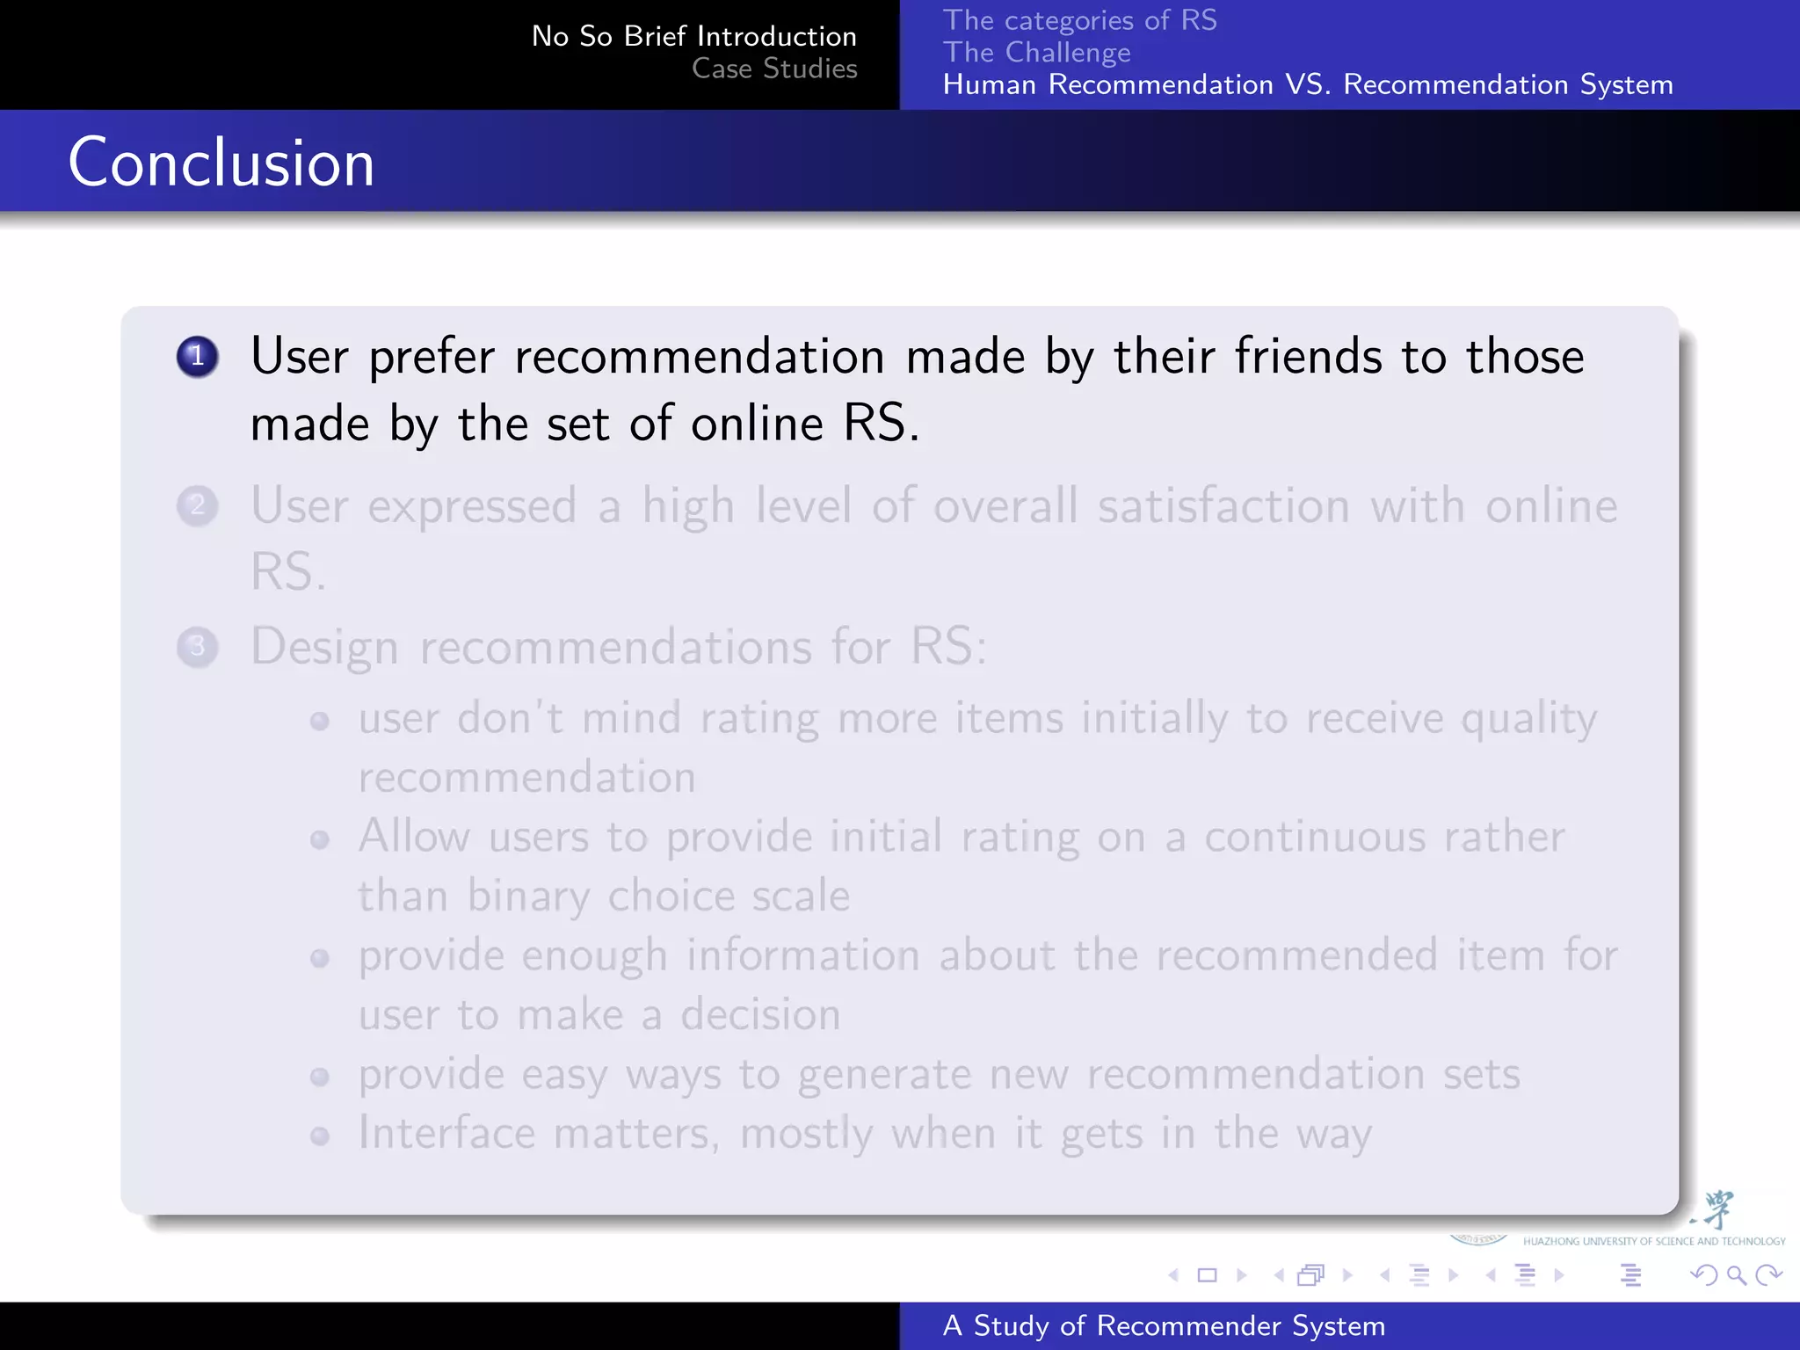Click 'Allow users to provide initial rating' bullet
Image resolution: width=1800 pixels, height=1350 pixels.
coord(962,866)
